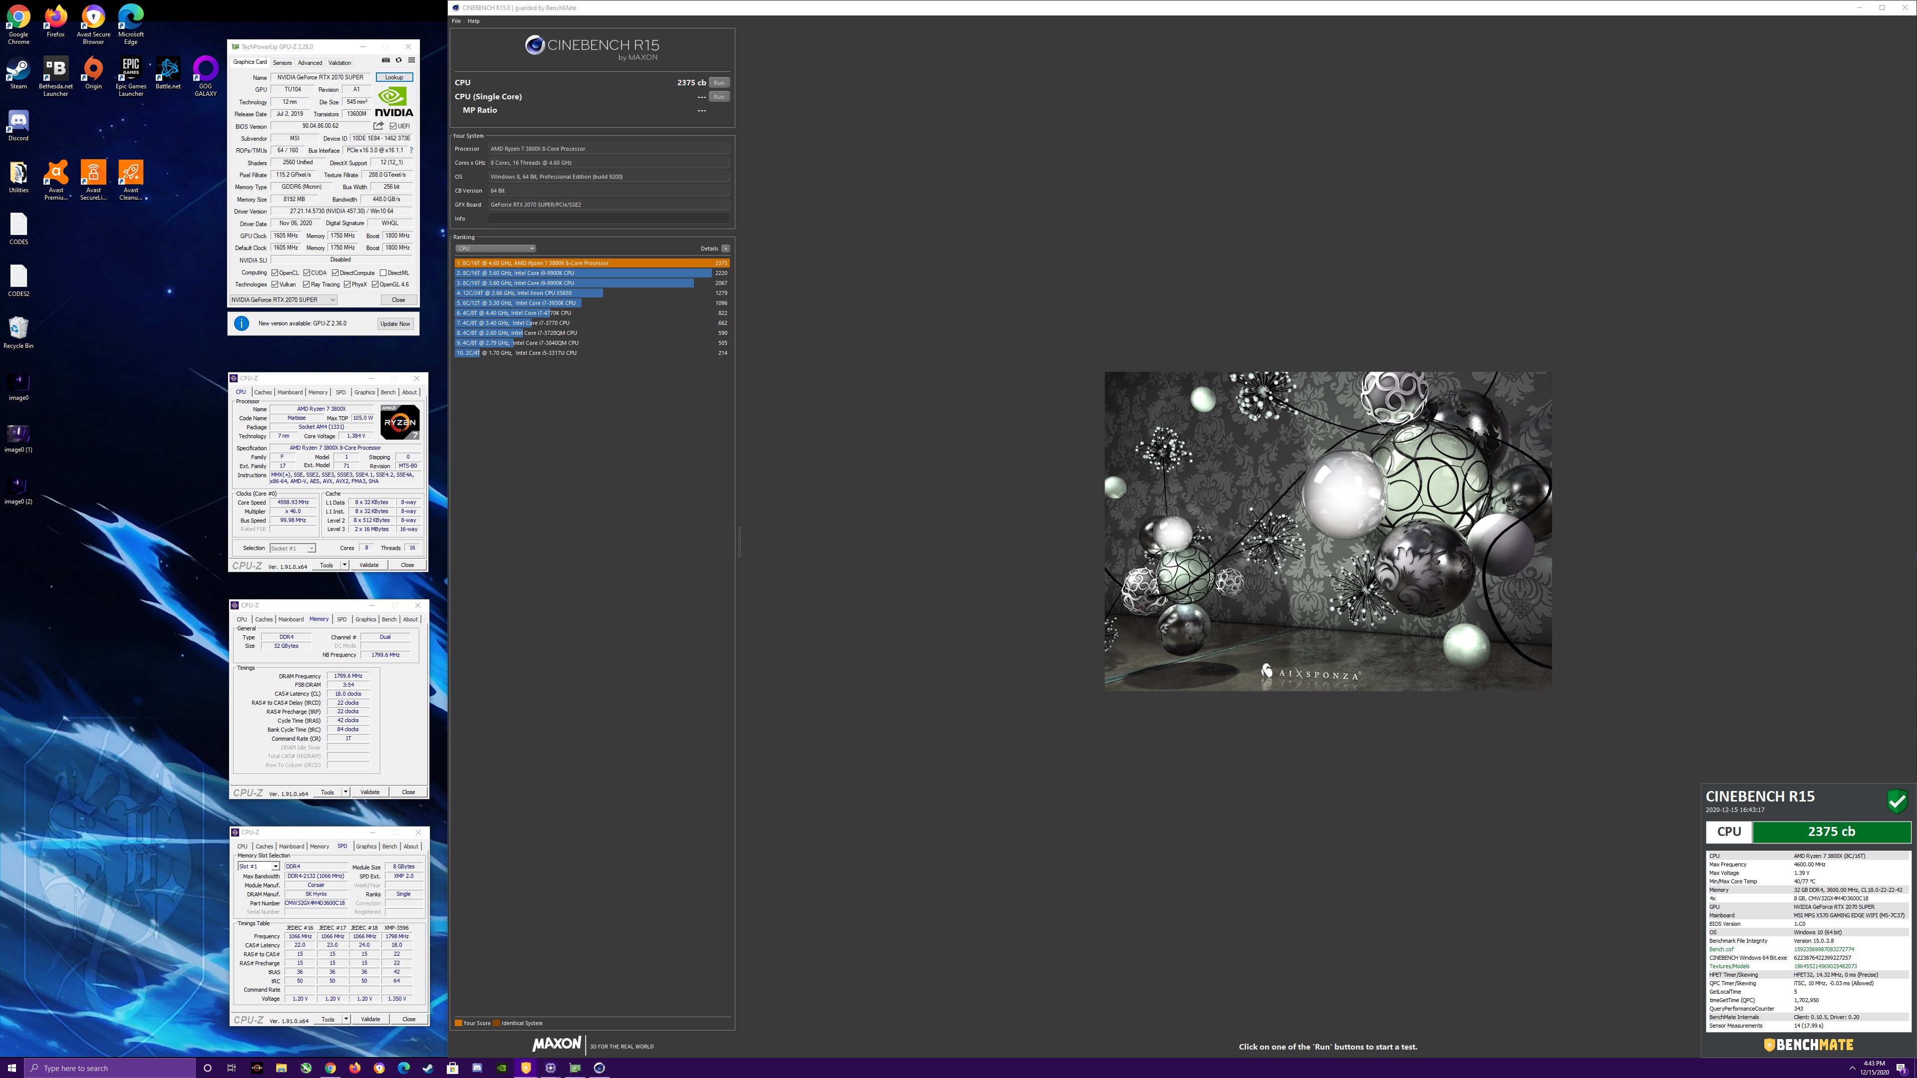Image resolution: width=1917 pixels, height=1078 pixels.
Task: Take a GPU-Z screenshot with the camera icon
Action: click(385, 60)
